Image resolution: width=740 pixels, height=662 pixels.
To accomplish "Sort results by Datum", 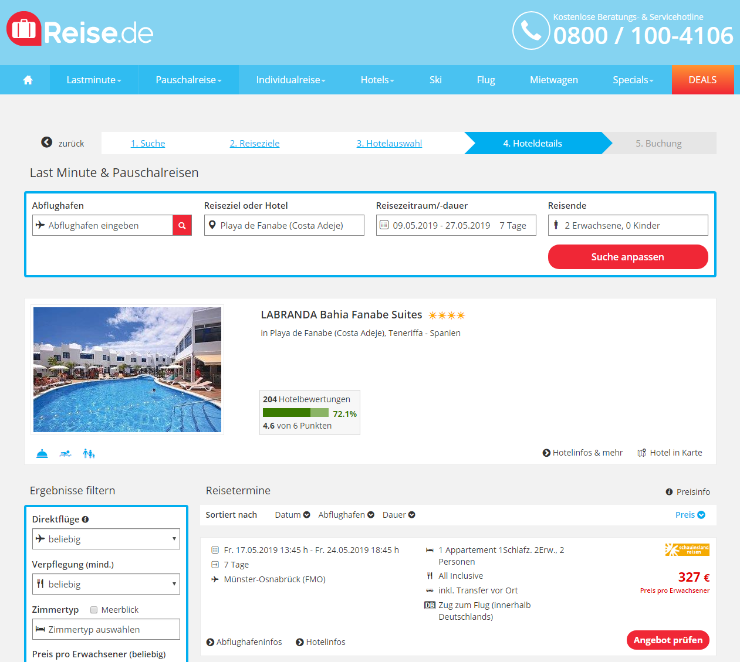I will point(292,515).
